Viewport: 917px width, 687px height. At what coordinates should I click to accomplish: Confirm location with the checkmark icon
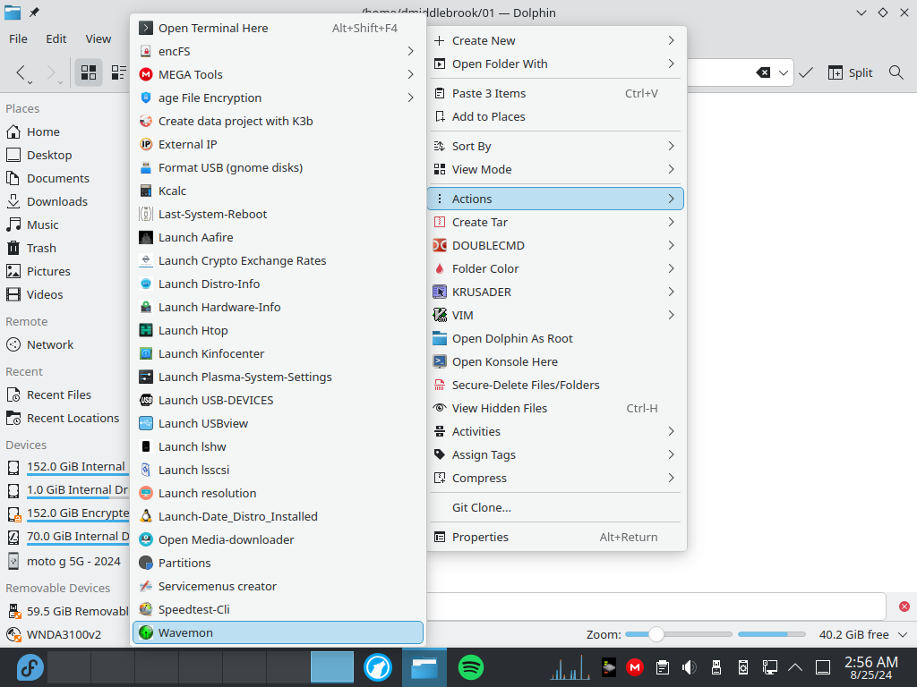pos(806,72)
